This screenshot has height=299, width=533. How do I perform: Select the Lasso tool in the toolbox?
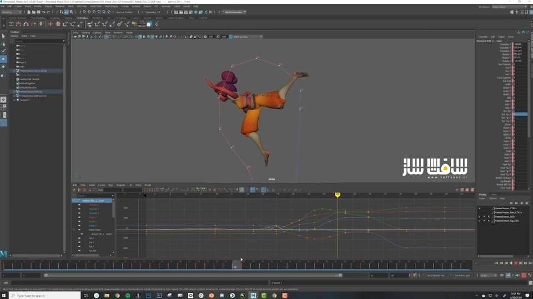tap(3, 44)
